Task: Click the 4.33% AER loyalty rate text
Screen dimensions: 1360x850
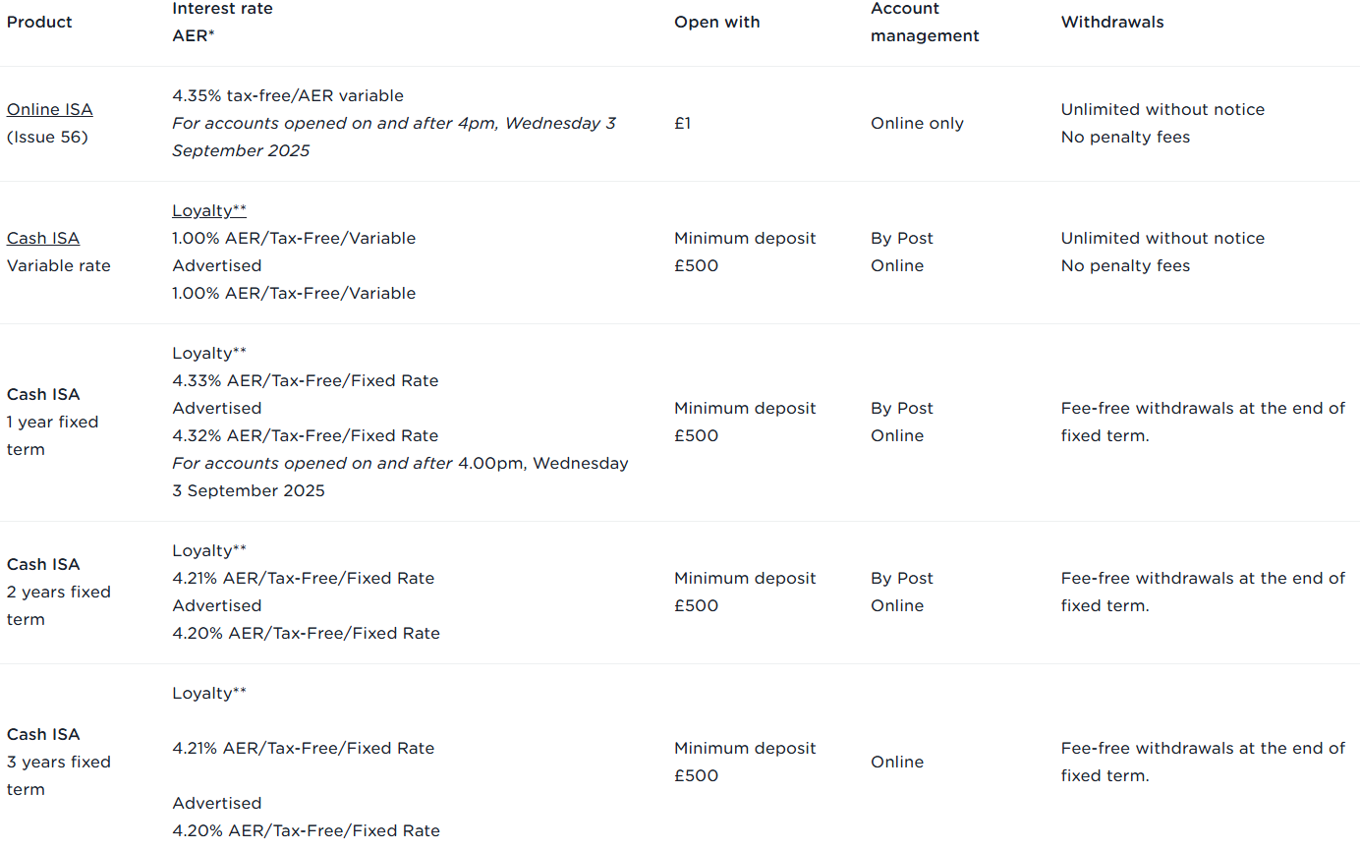Action: [x=306, y=380]
